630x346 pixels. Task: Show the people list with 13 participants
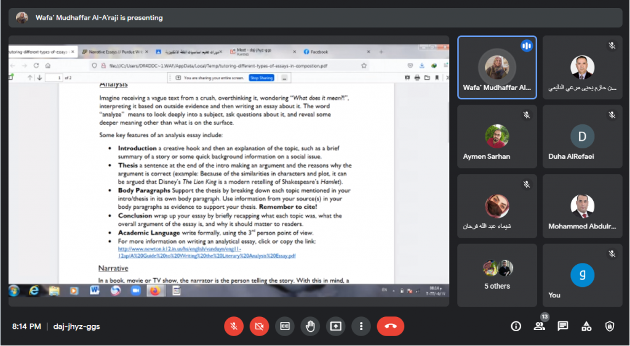[x=540, y=326]
